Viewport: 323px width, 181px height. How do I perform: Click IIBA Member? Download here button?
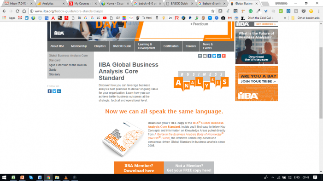pos(139,168)
